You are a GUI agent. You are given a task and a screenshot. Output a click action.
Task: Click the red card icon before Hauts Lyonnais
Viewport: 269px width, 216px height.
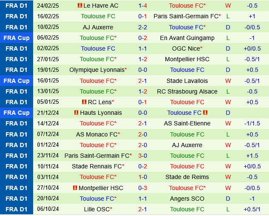[76, 113]
